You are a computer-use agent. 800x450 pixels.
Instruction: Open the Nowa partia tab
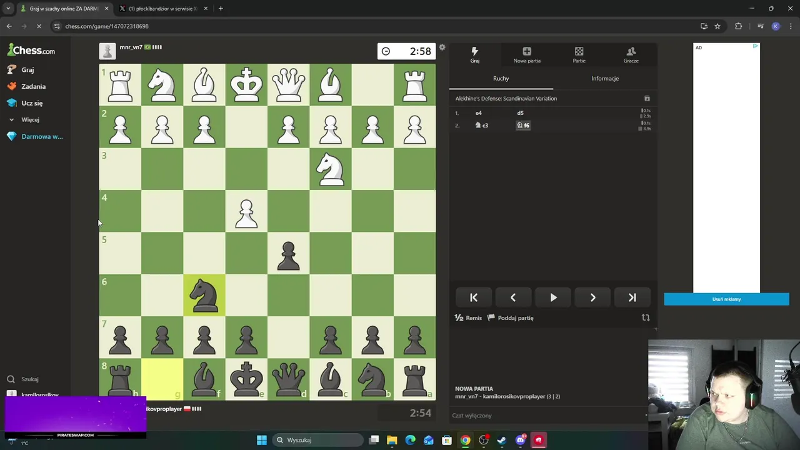527,55
